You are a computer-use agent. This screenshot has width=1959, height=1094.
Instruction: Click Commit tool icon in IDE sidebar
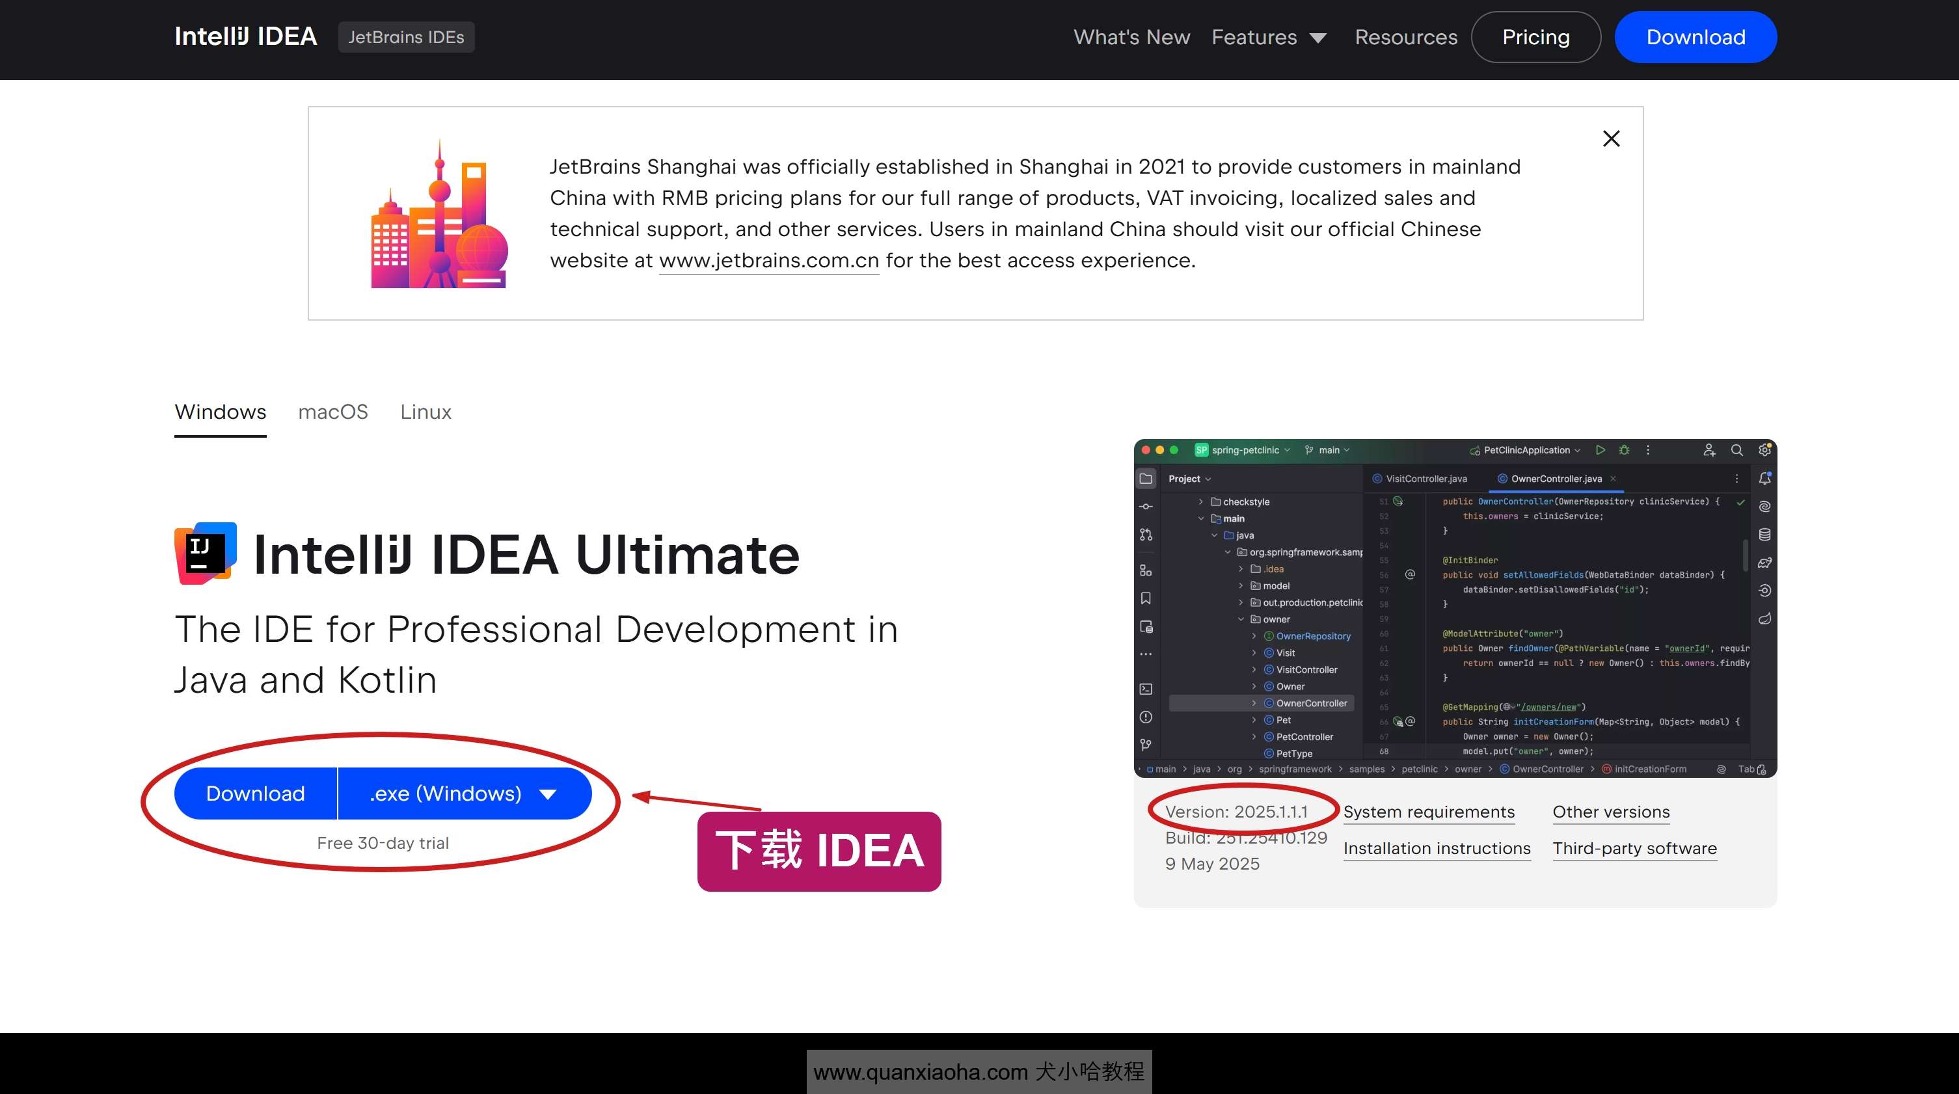coord(1146,506)
